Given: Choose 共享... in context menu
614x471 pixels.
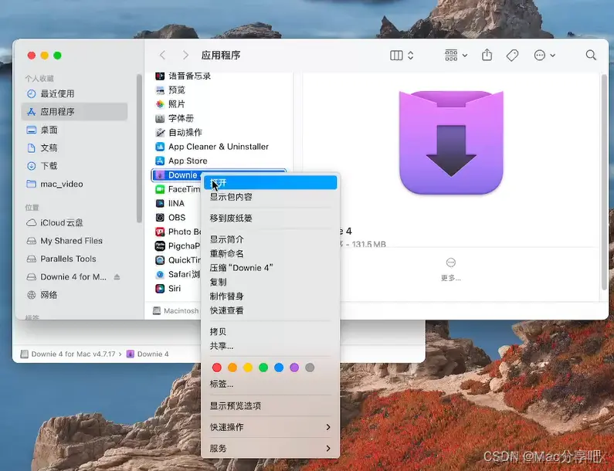Looking at the screenshot, I should coord(270,346).
